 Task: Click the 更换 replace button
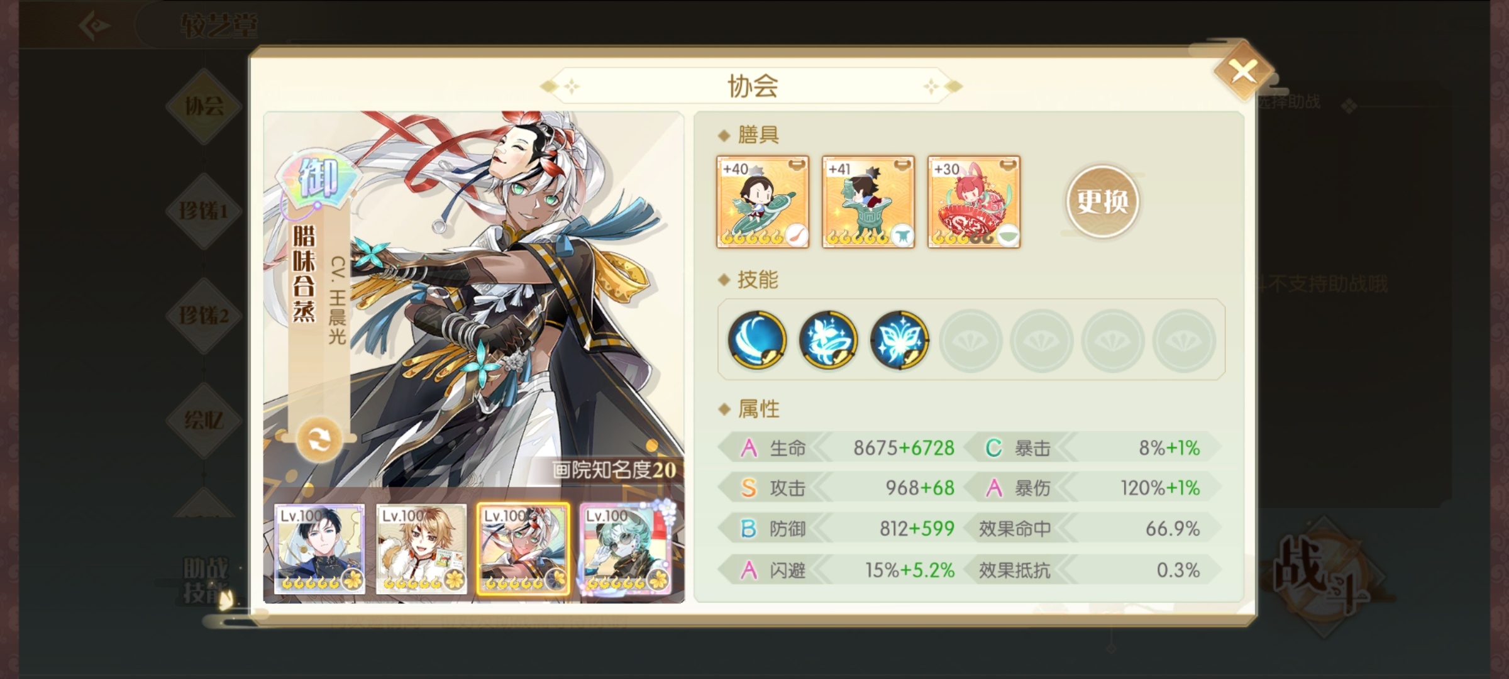click(x=1102, y=202)
